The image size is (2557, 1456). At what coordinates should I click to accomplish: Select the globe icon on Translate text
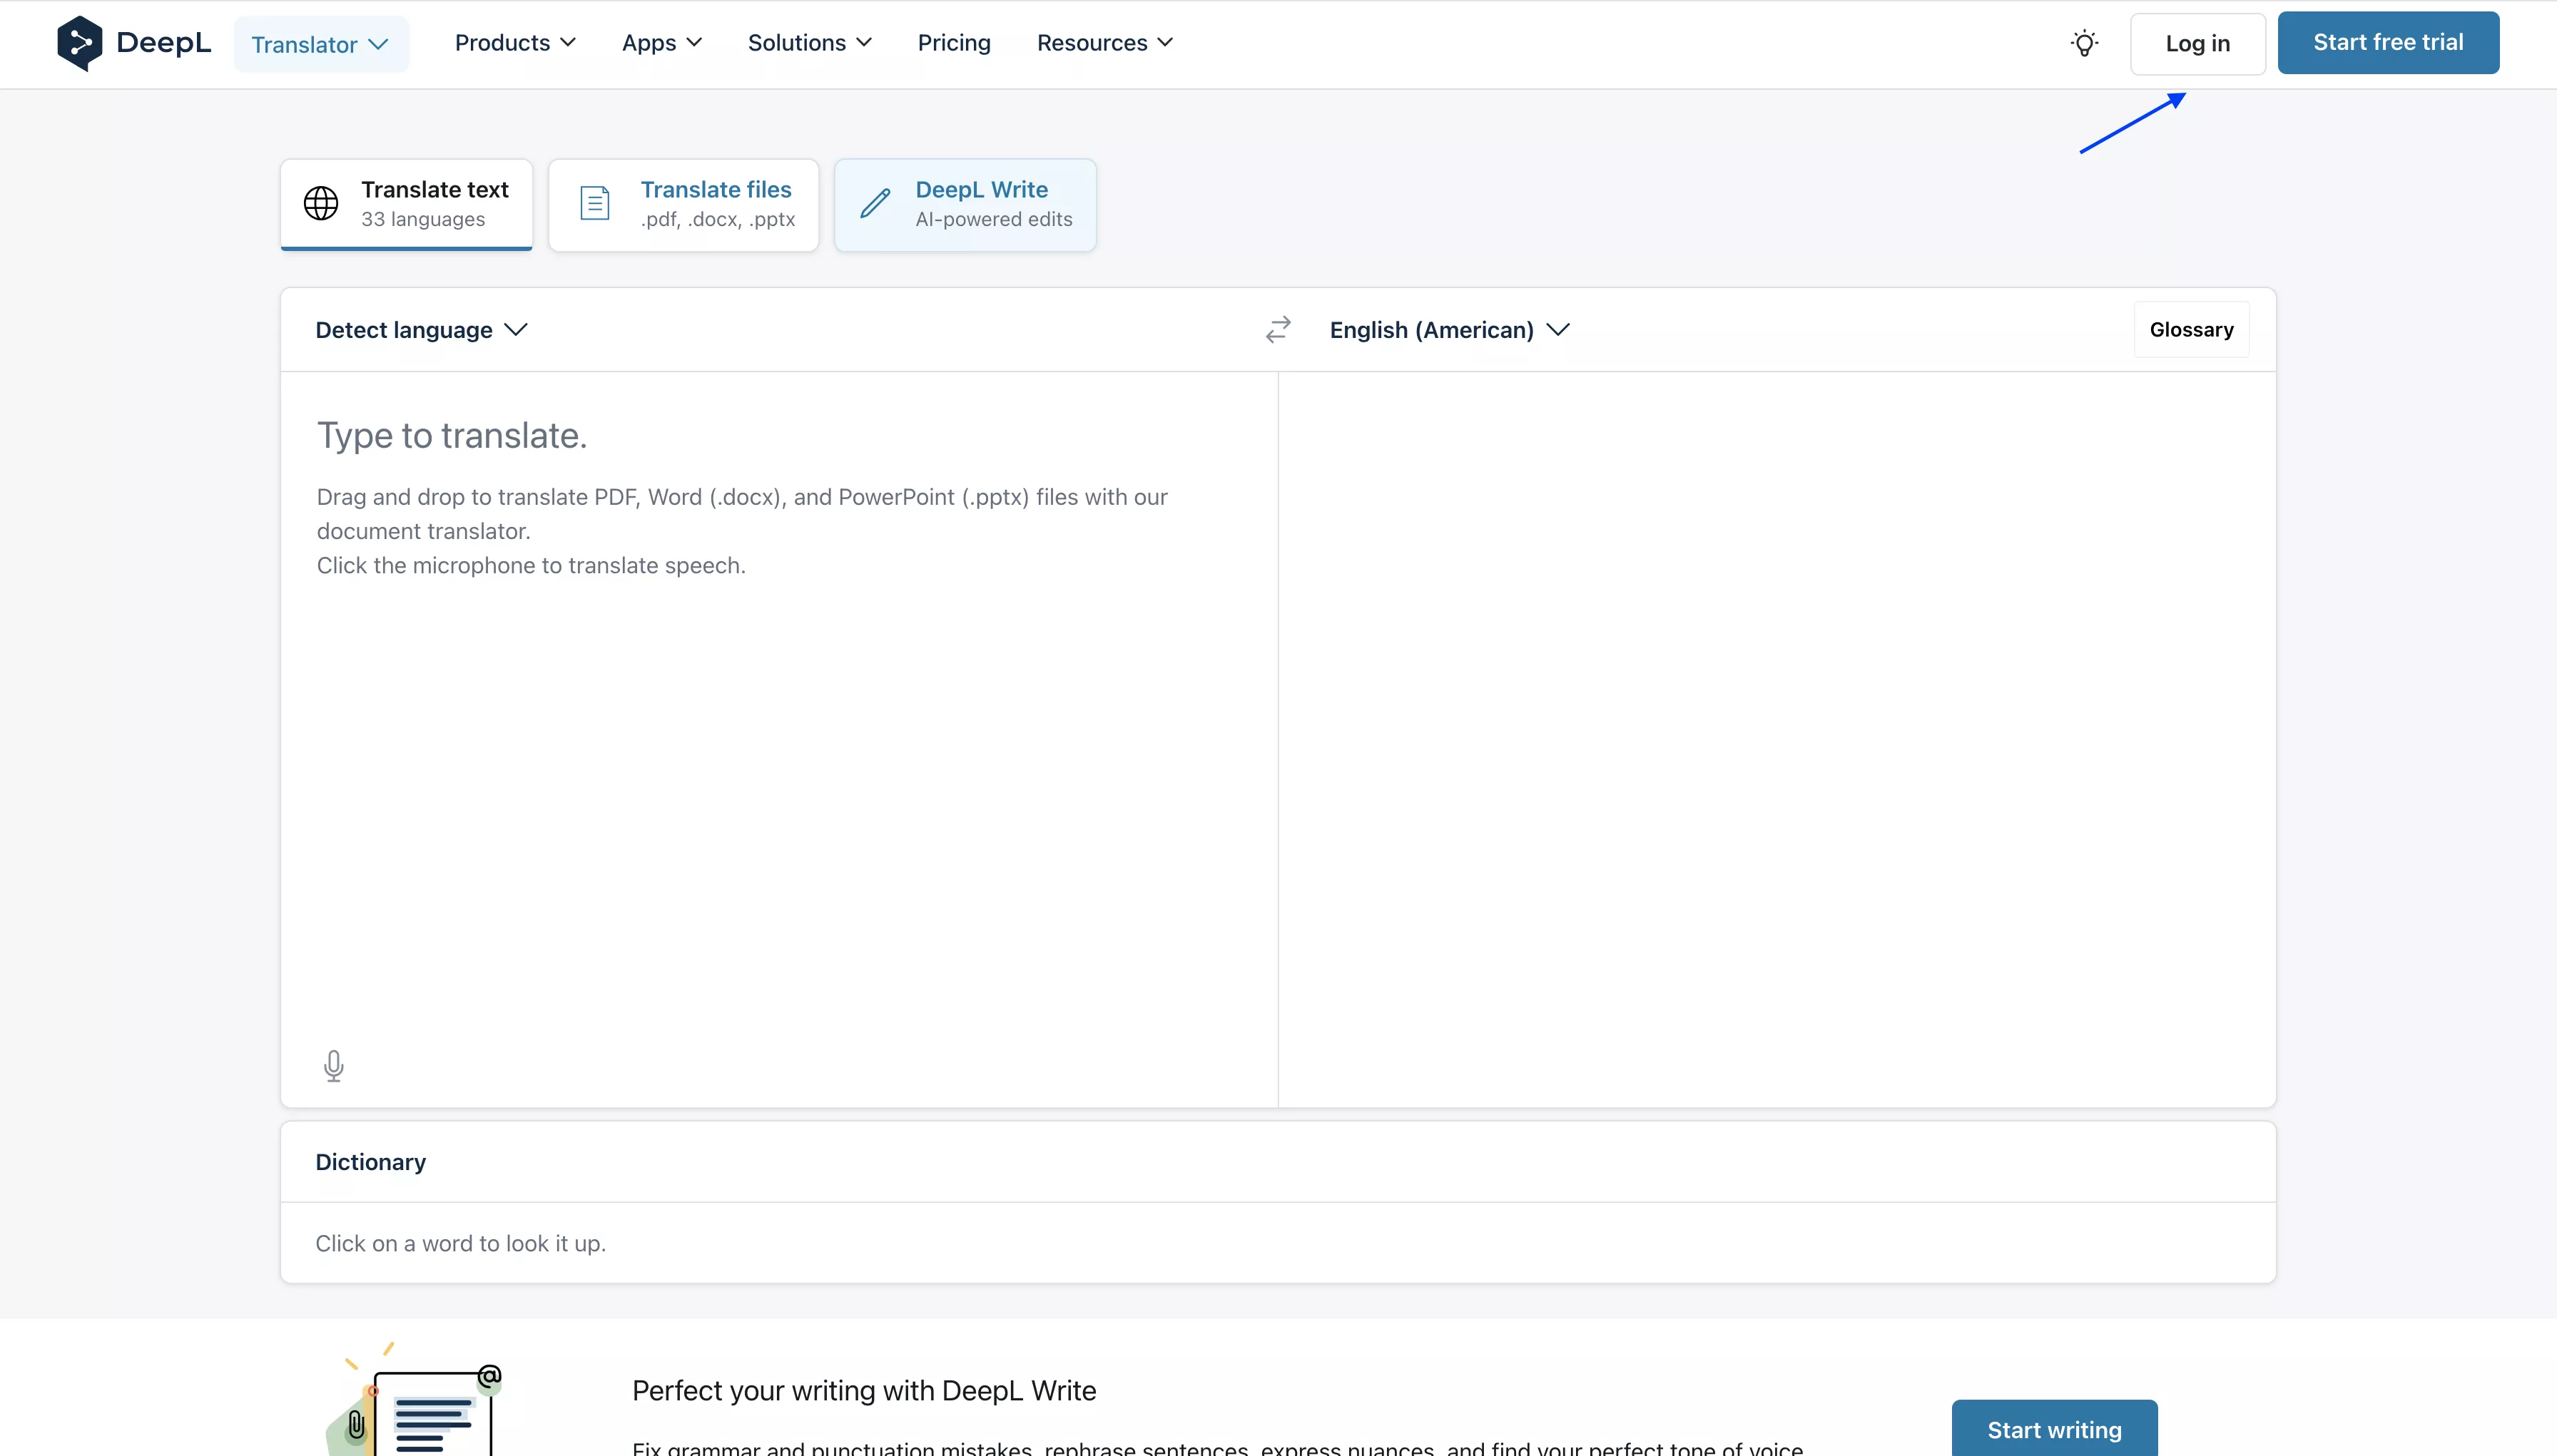tap(321, 203)
